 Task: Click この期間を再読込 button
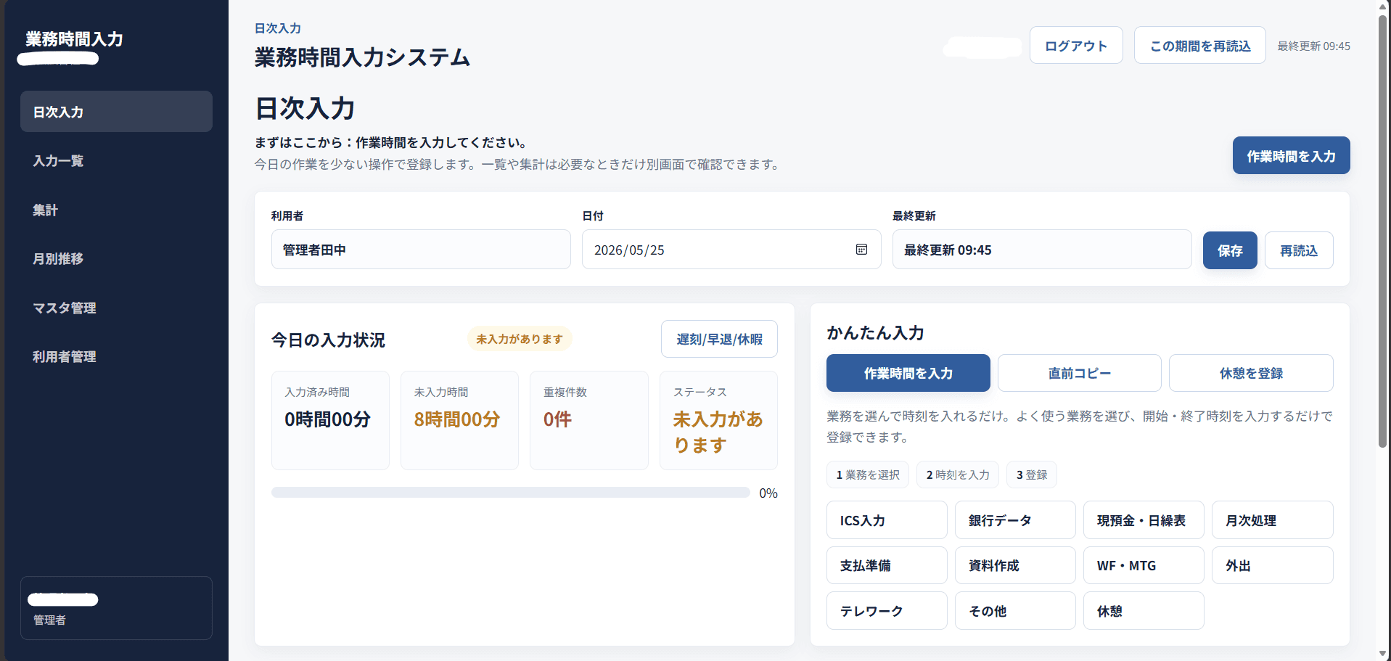(1200, 45)
